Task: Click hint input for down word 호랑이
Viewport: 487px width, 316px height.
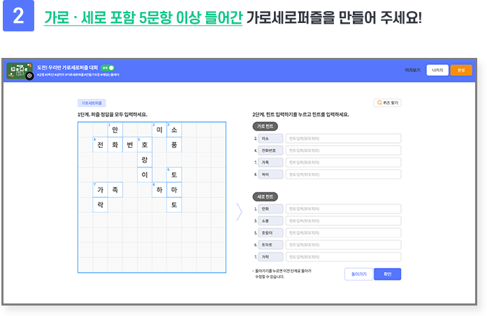Action: click(343, 233)
